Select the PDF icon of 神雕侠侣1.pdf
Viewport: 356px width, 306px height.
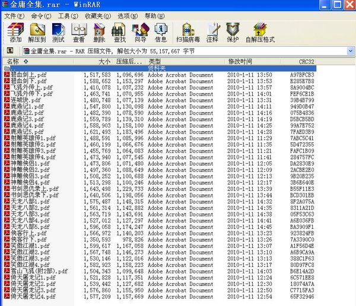[x=7, y=164]
